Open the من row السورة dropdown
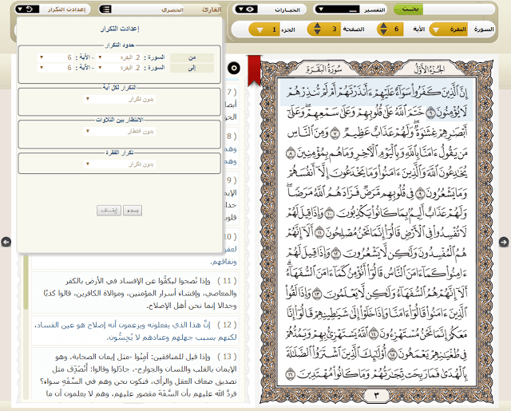Image resolution: width=511 pixels, height=411 pixels. (119, 57)
